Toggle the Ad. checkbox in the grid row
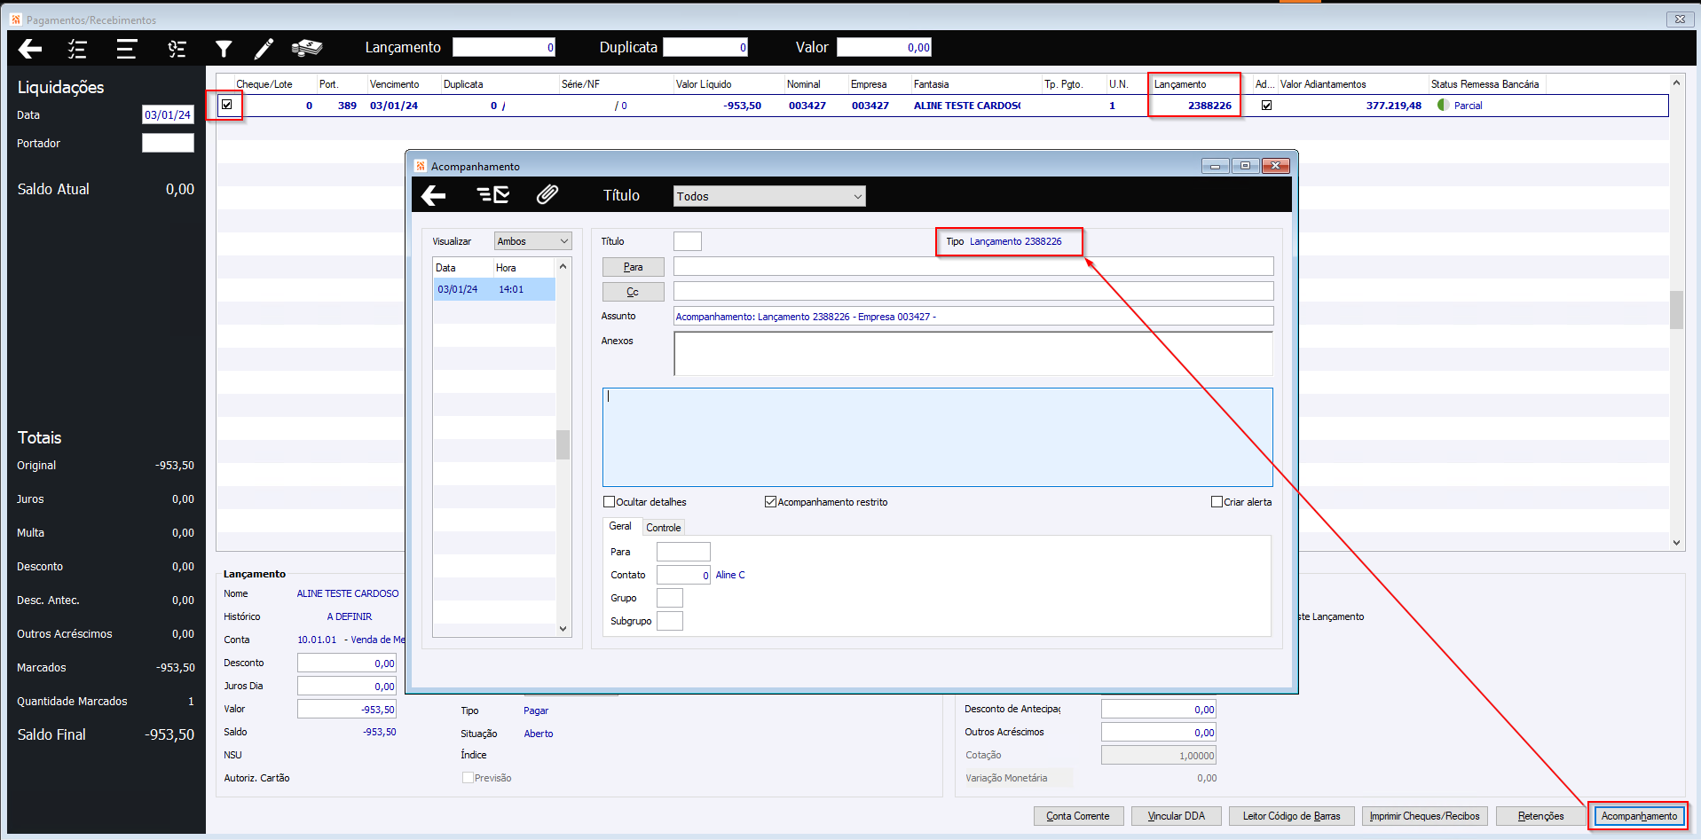The height and width of the screenshot is (840, 1701). pos(1266,106)
